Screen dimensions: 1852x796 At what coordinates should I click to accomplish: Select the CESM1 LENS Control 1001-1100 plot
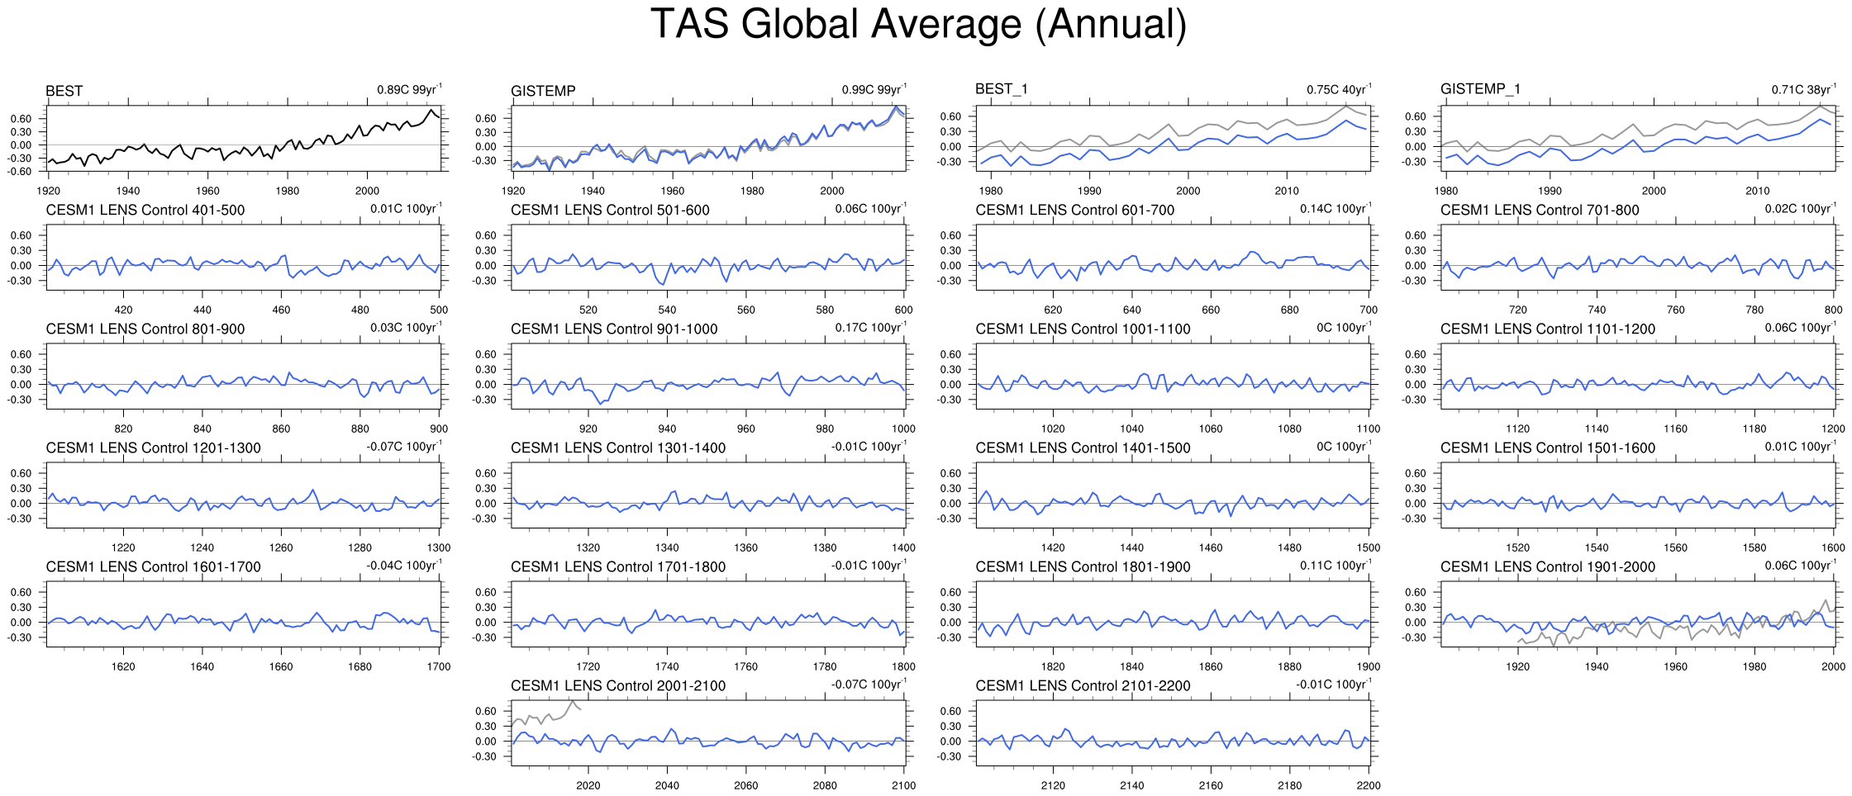click(x=1173, y=377)
